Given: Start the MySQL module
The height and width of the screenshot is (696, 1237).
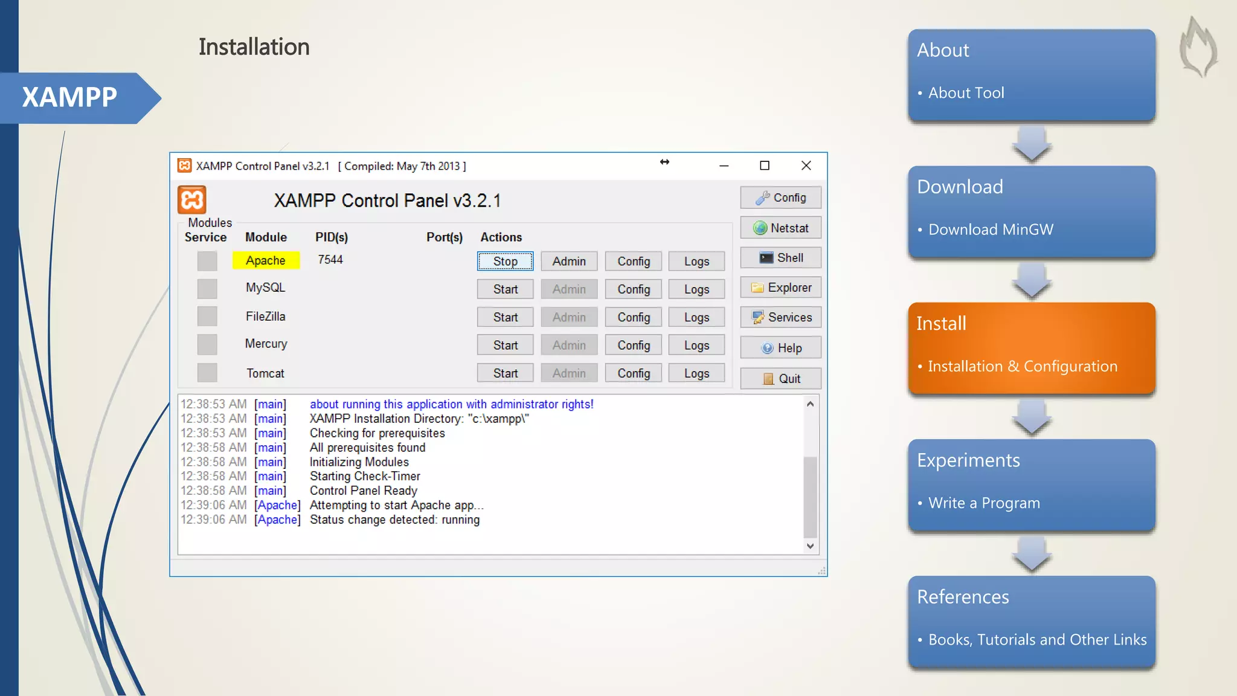Looking at the screenshot, I should pyautogui.click(x=505, y=289).
